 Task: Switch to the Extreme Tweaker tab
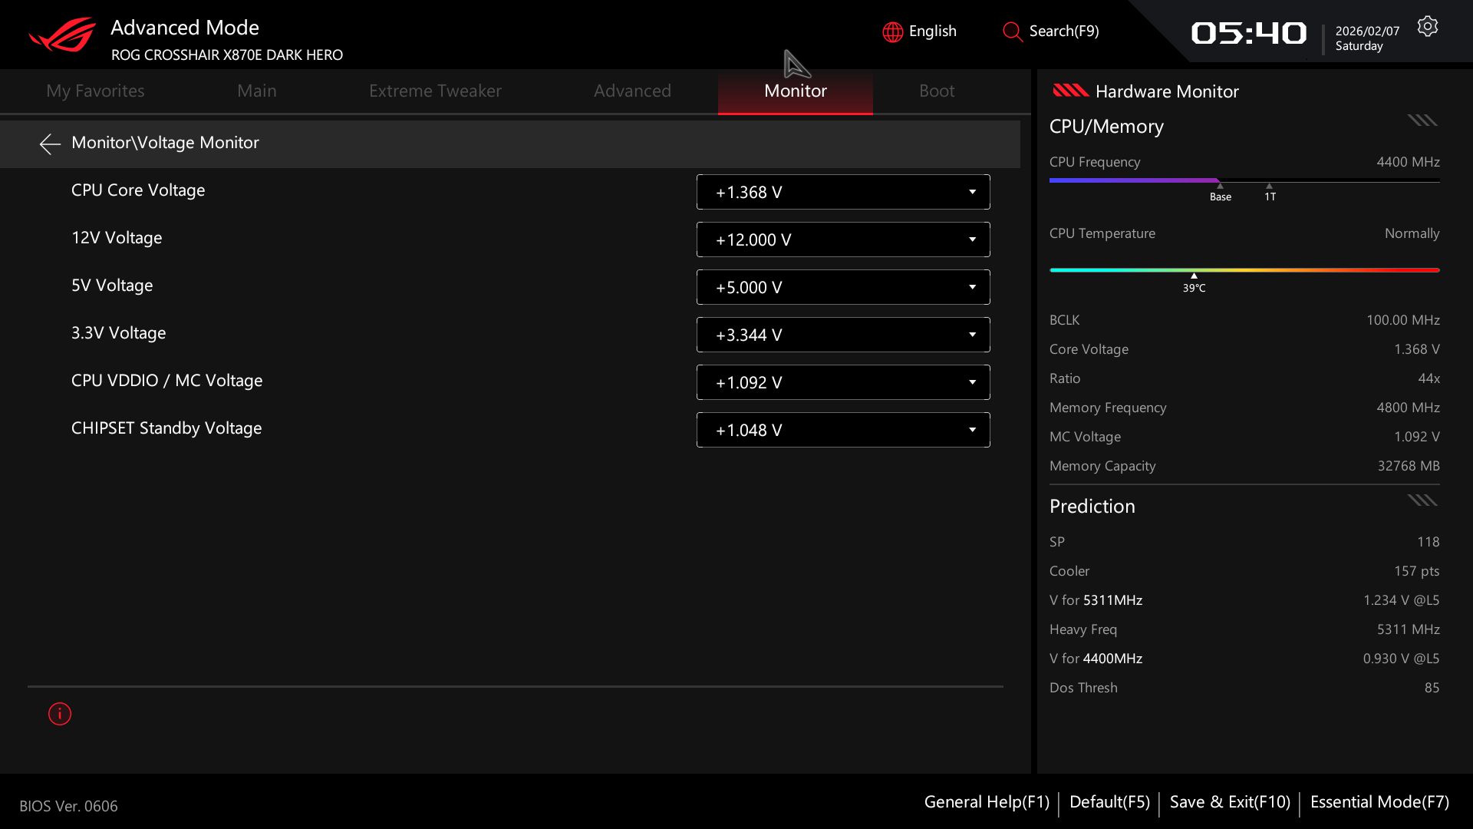(x=435, y=91)
